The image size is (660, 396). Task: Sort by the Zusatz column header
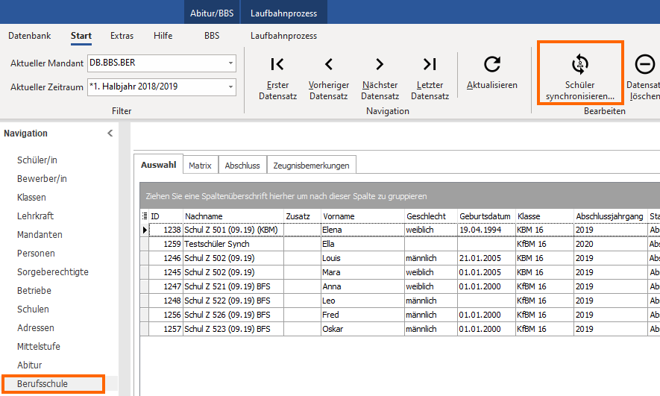click(302, 216)
